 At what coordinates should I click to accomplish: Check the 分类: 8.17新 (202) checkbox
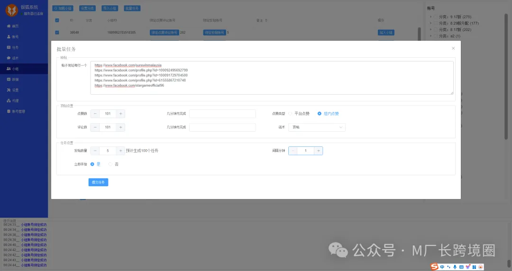tap(435, 29)
